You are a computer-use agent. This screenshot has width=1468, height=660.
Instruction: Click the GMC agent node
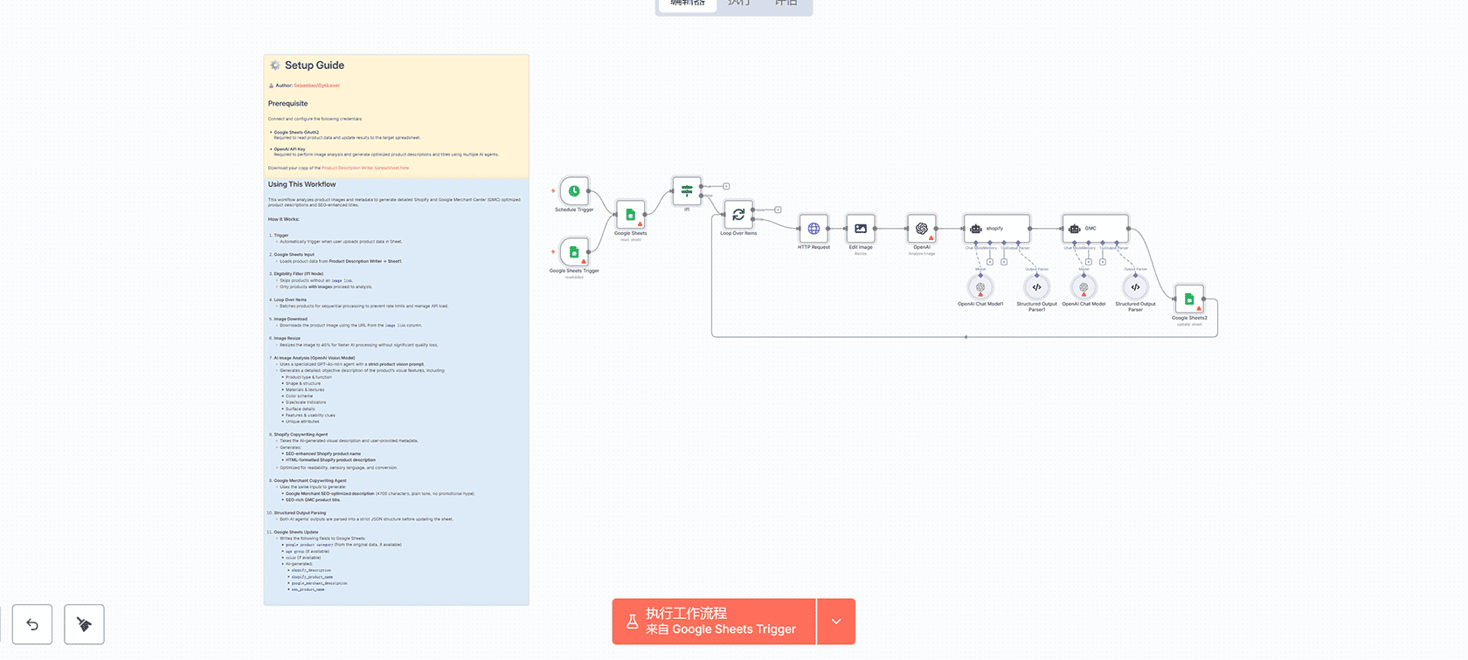tap(1096, 229)
